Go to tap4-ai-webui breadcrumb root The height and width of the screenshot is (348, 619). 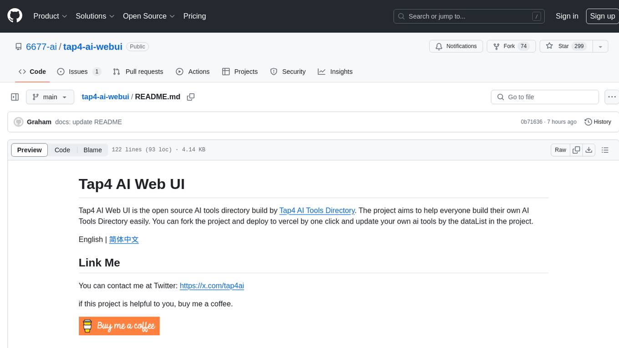click(x=105, y=97)
